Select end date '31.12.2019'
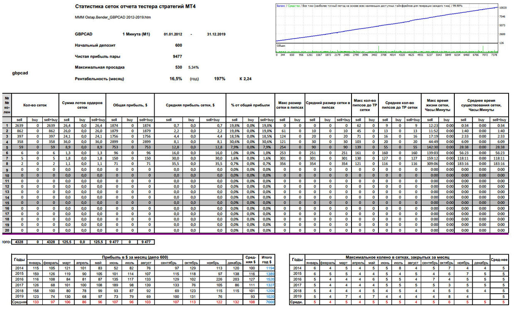Viewport: 514px width, 311px height. 216,34
